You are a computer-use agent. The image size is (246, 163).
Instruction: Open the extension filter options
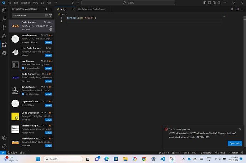coord(50,16)
